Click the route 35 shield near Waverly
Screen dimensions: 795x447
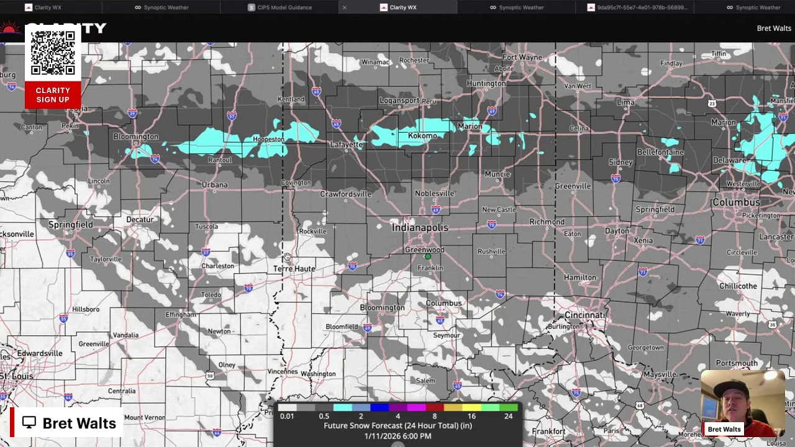coord(772,325)
